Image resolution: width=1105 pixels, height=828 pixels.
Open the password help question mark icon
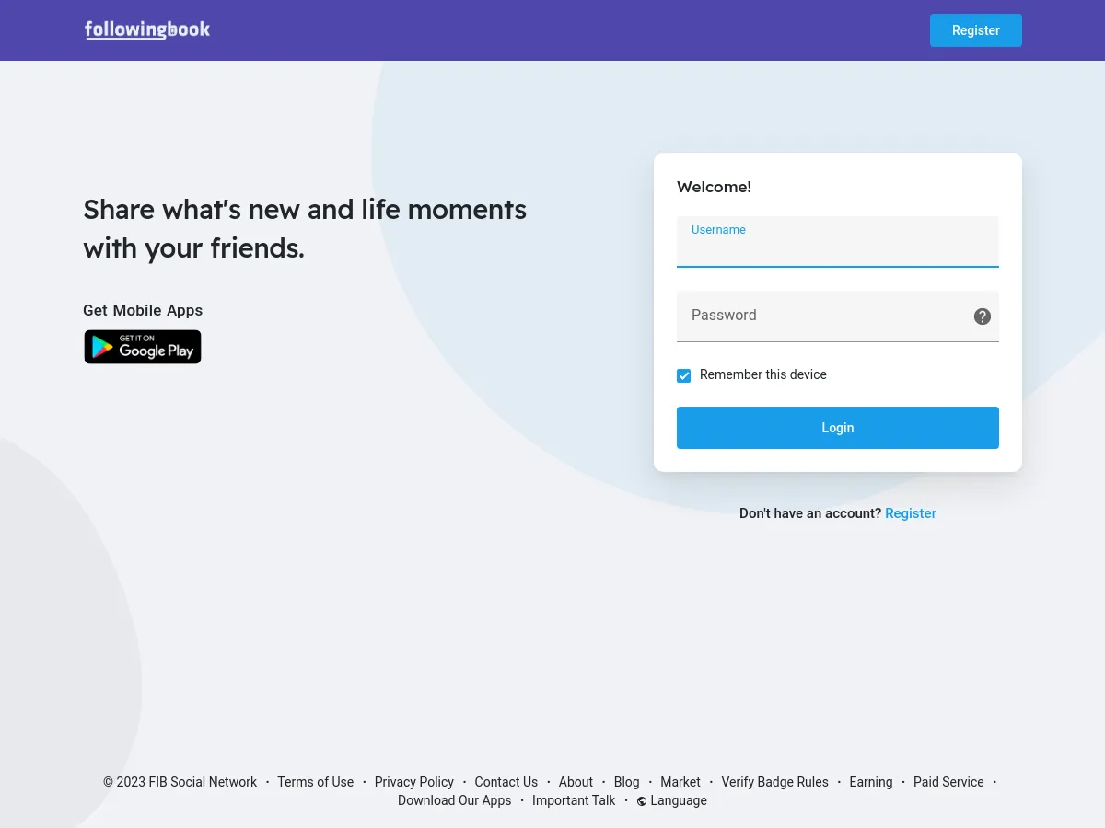982,316
